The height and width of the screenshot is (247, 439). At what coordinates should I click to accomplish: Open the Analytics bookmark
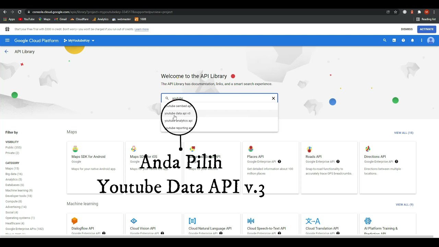point(100,19)
